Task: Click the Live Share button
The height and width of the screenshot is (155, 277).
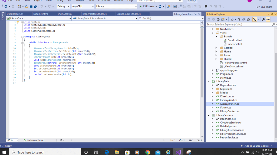Action: pos(264,7)
